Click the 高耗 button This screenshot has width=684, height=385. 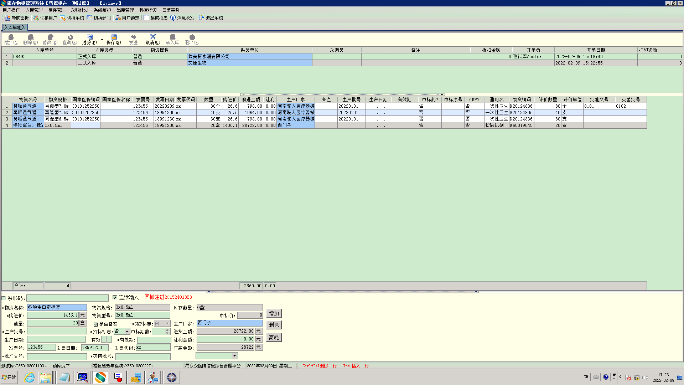(x=274, y=338)
